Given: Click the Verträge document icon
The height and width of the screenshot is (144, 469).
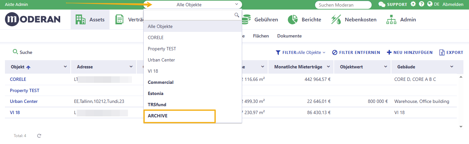Looking at the screenshot, I should pyautogui.click(x=119, y=19).
